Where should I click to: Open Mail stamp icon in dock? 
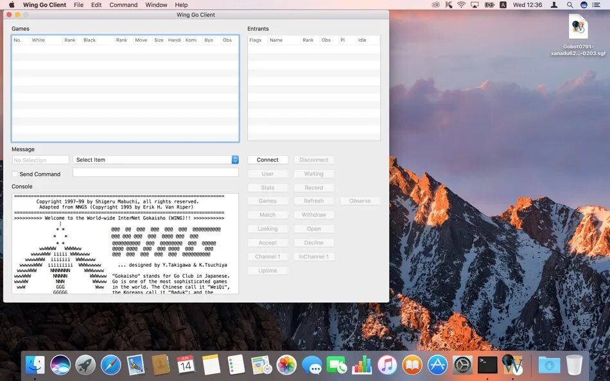point(135,366)
